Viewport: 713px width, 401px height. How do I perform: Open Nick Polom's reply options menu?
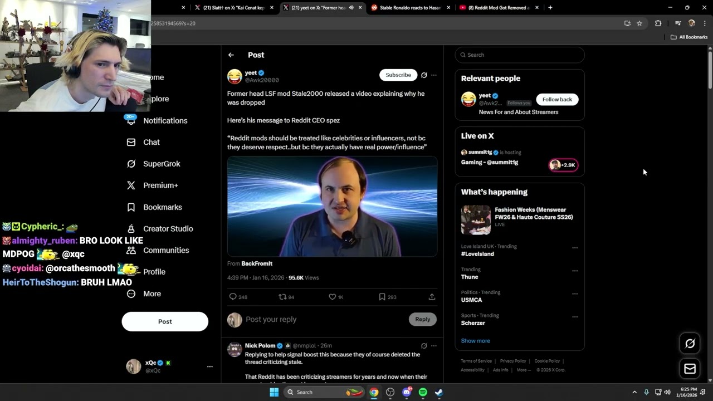tap(434, 345)
